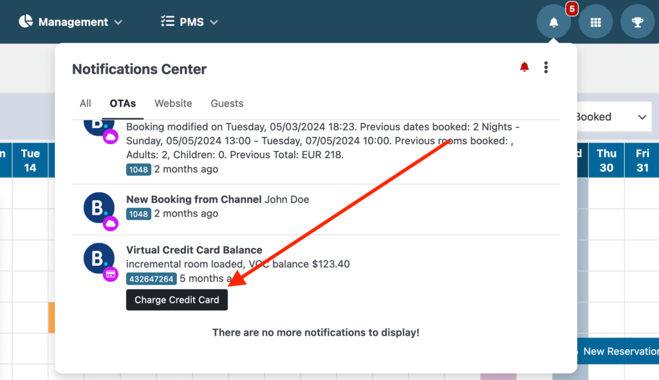This screenshot has height=380, width=659.
Task: Click the Charge Credit Card button
Action: [176, 300]
